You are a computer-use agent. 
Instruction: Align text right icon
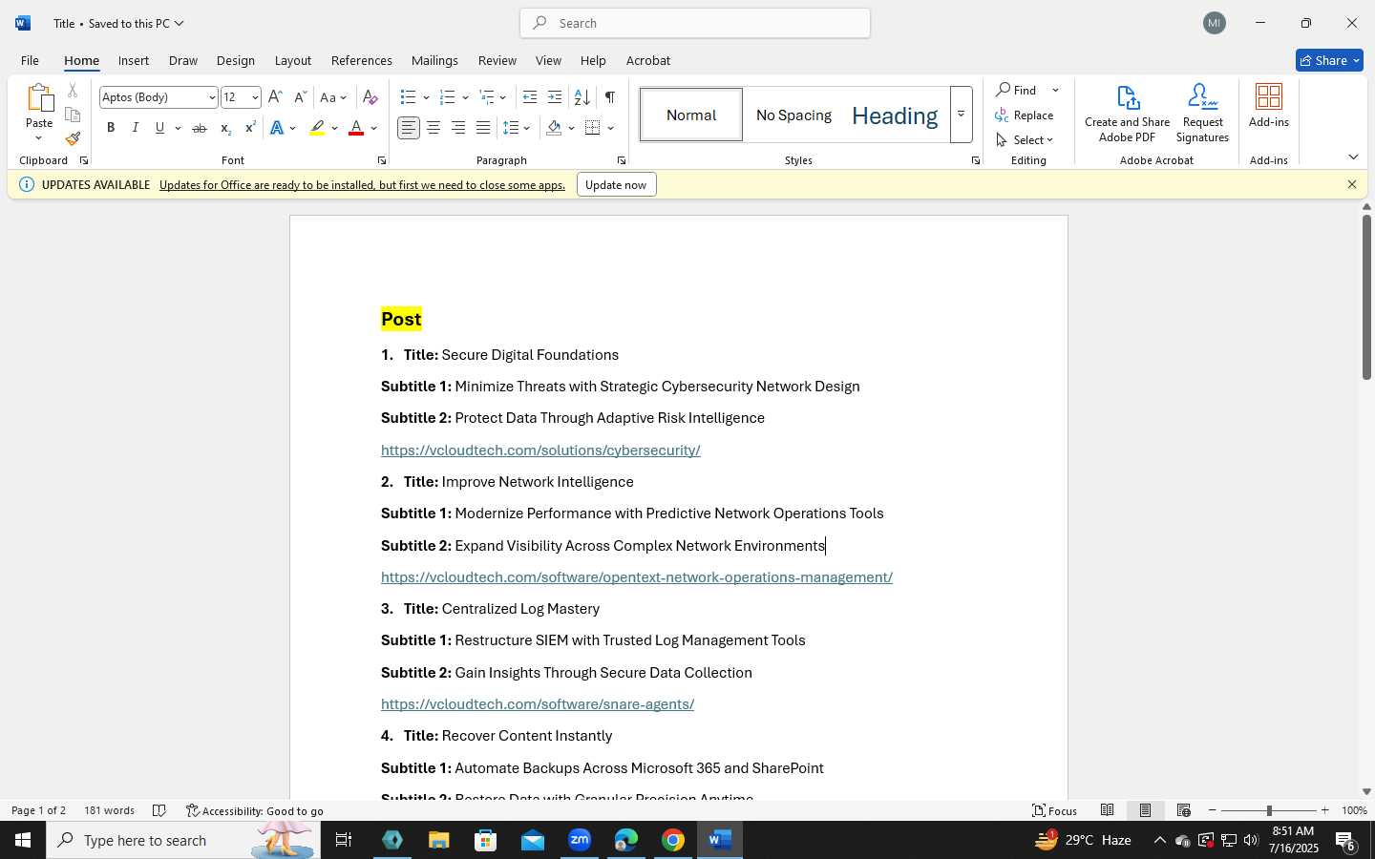point(458,128)
